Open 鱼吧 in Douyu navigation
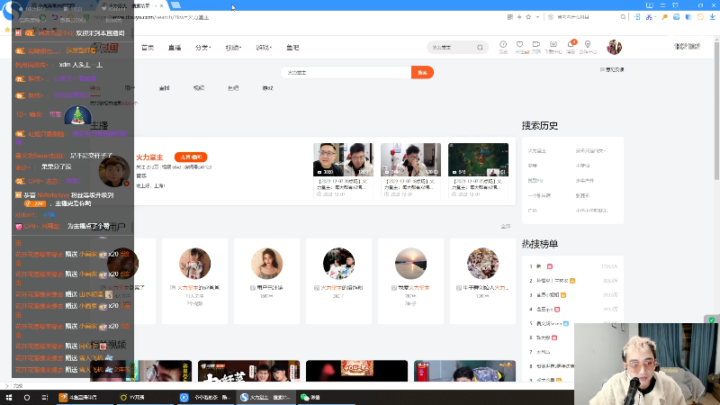Viewport: 720px width, 405px height. pyautogui.click(x=292, y=48)
